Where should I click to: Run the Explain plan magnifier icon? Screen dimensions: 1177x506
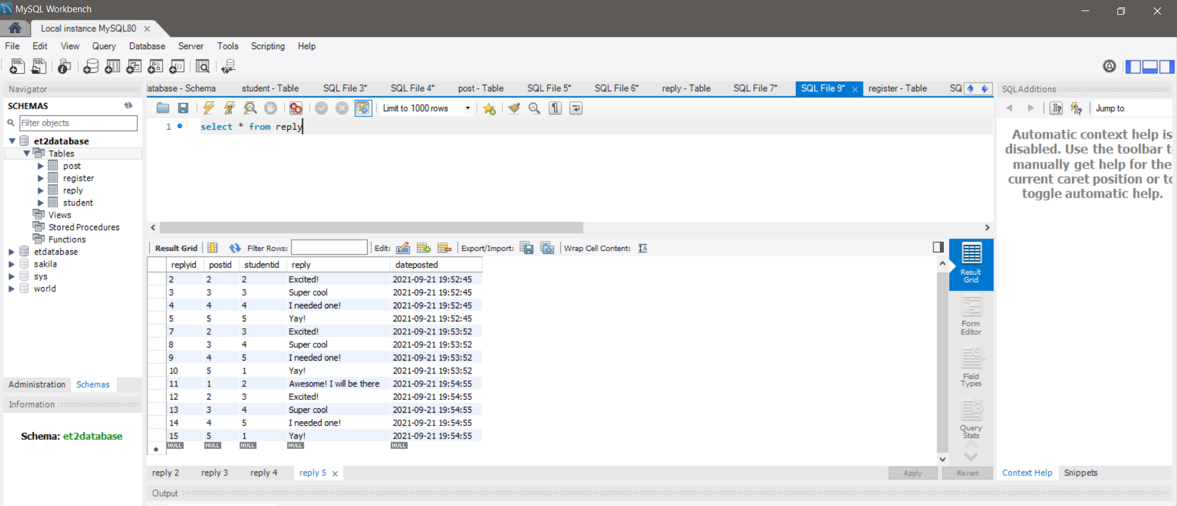250,108
